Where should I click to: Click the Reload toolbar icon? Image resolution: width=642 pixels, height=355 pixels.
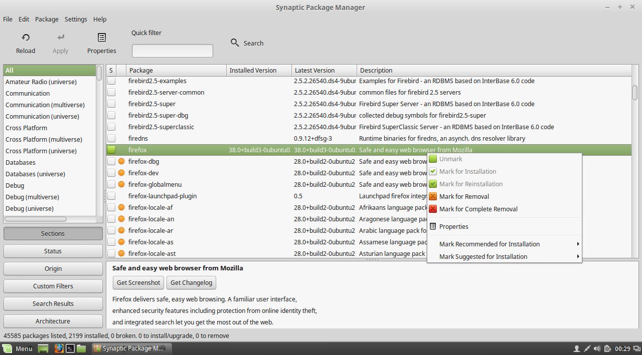point(26,38)
